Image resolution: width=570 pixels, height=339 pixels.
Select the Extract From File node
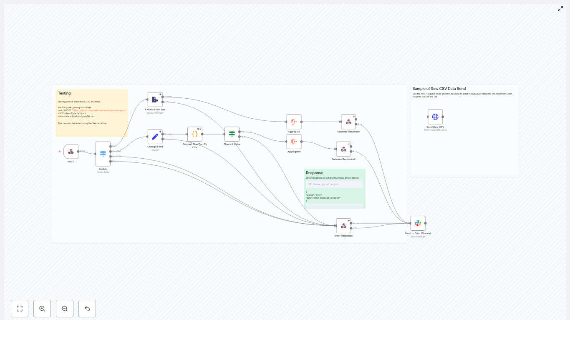[155, 99]
